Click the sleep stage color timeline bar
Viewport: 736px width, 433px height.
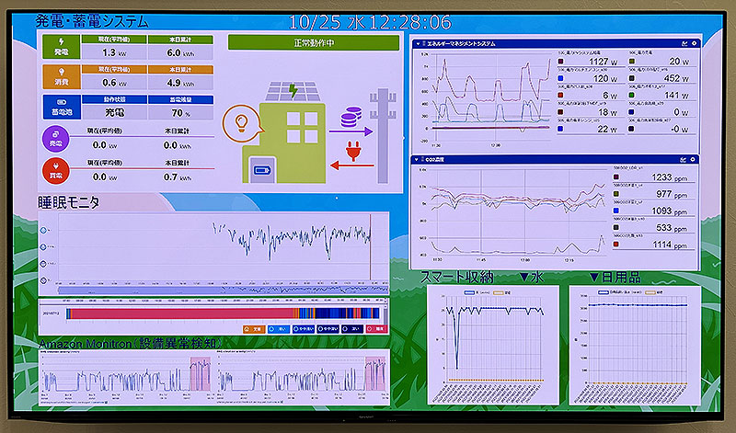pos(221,314)
